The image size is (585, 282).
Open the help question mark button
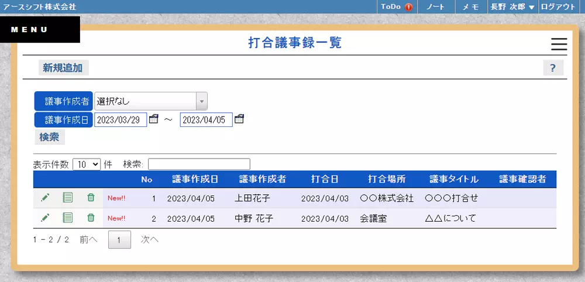point(553,68)
